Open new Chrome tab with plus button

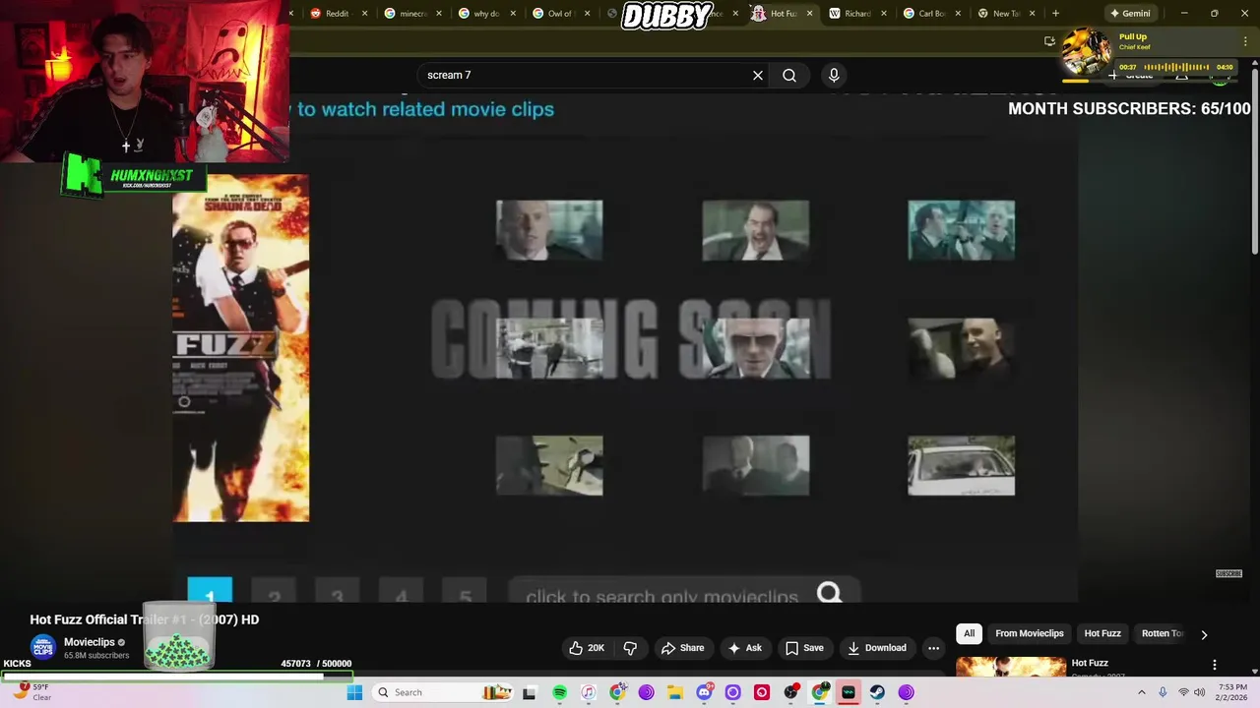pyautogui.click(x=1055, y=14)
